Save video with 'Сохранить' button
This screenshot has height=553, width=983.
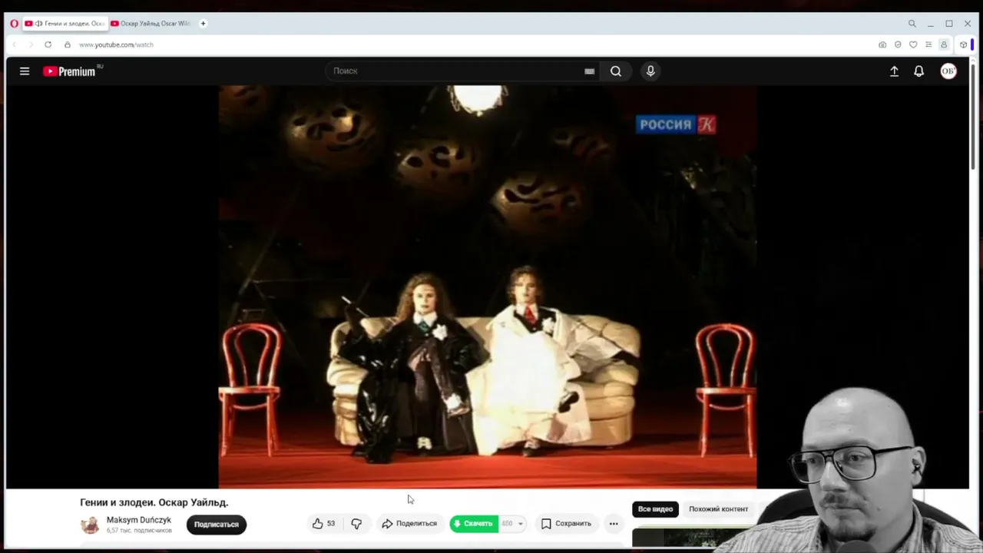click(x=566, y=524)
